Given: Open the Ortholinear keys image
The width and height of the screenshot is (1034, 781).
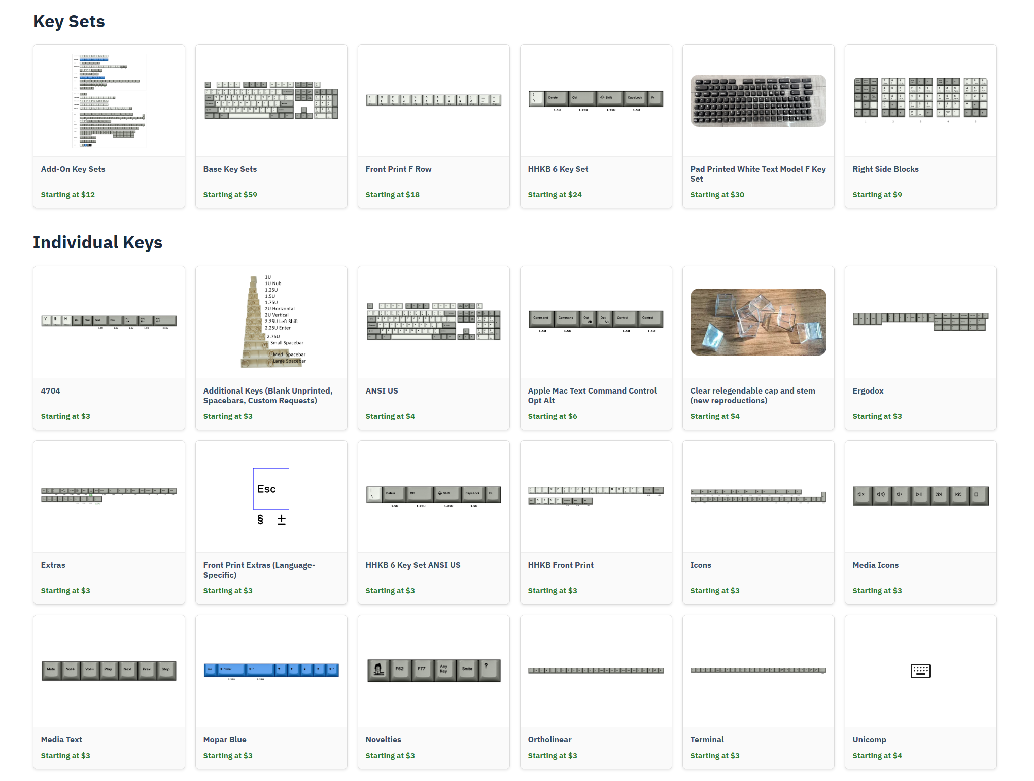Looking at the screenshot, I should click(x=596, y=670).
